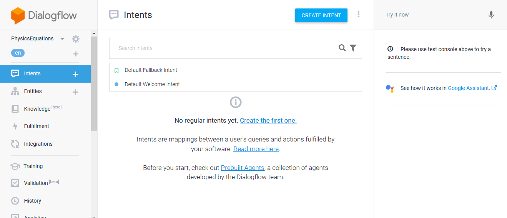Open agent settings gear icon
The image size is (507, 218).
point(76,39)
